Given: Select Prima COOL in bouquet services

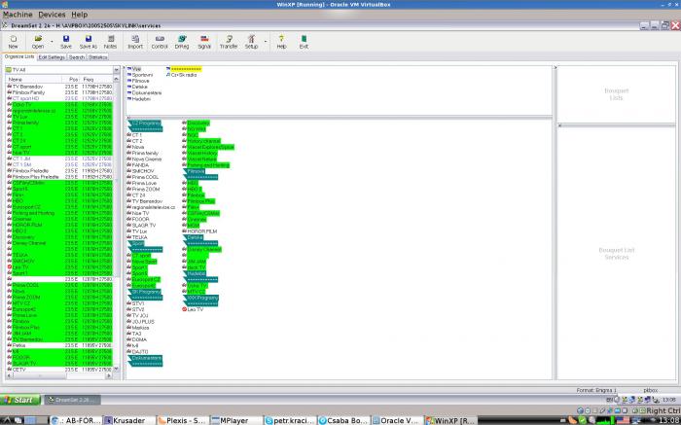Looking at the screenshot, I should point(145,177).
